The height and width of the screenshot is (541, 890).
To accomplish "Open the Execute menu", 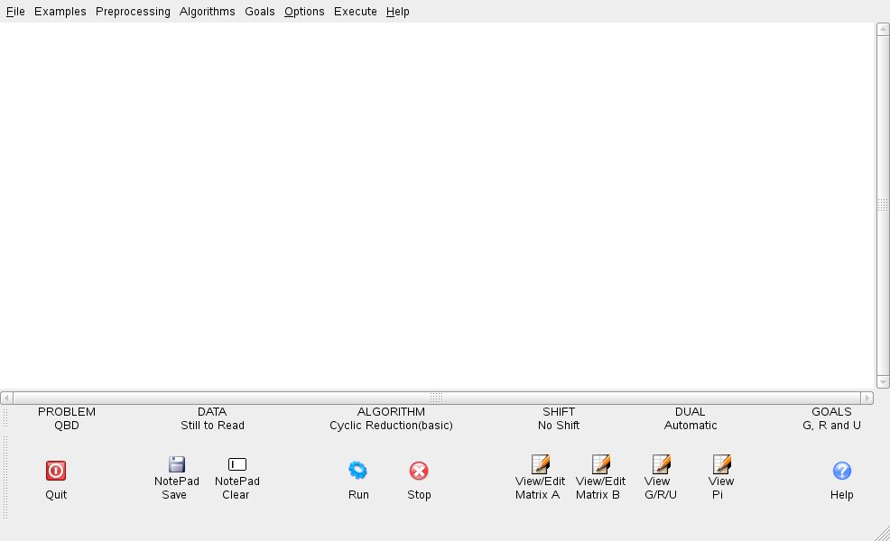I will tap(355, 12).
